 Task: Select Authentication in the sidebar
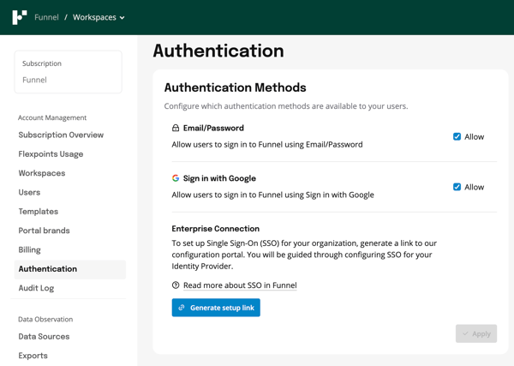(x=70, y=269)
